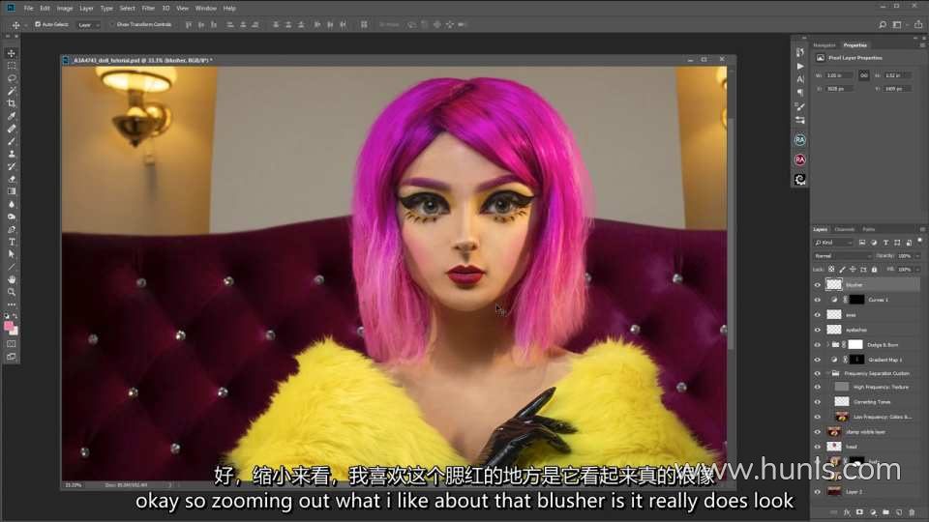Select the Zoom tool
This screenshot has height=522, width=929.
pos(12,292)
